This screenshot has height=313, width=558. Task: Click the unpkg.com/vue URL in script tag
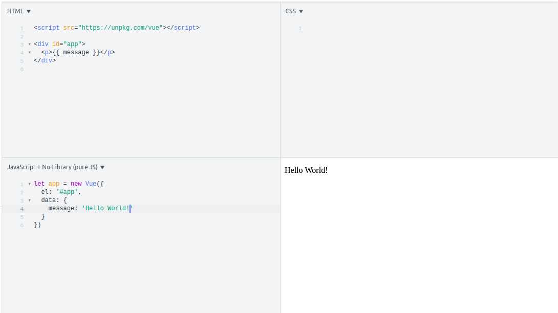click(x=120, y=28)
